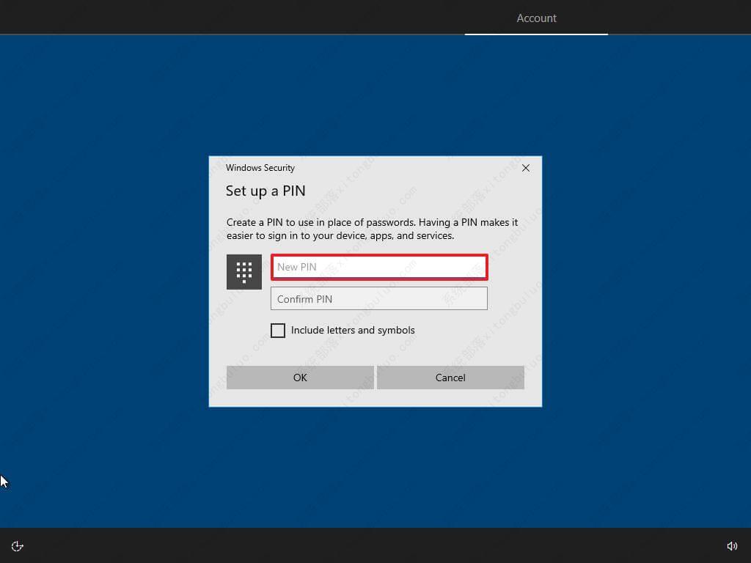Open the volume settings in the taskbar corner
751x563 pixels.
732,545
